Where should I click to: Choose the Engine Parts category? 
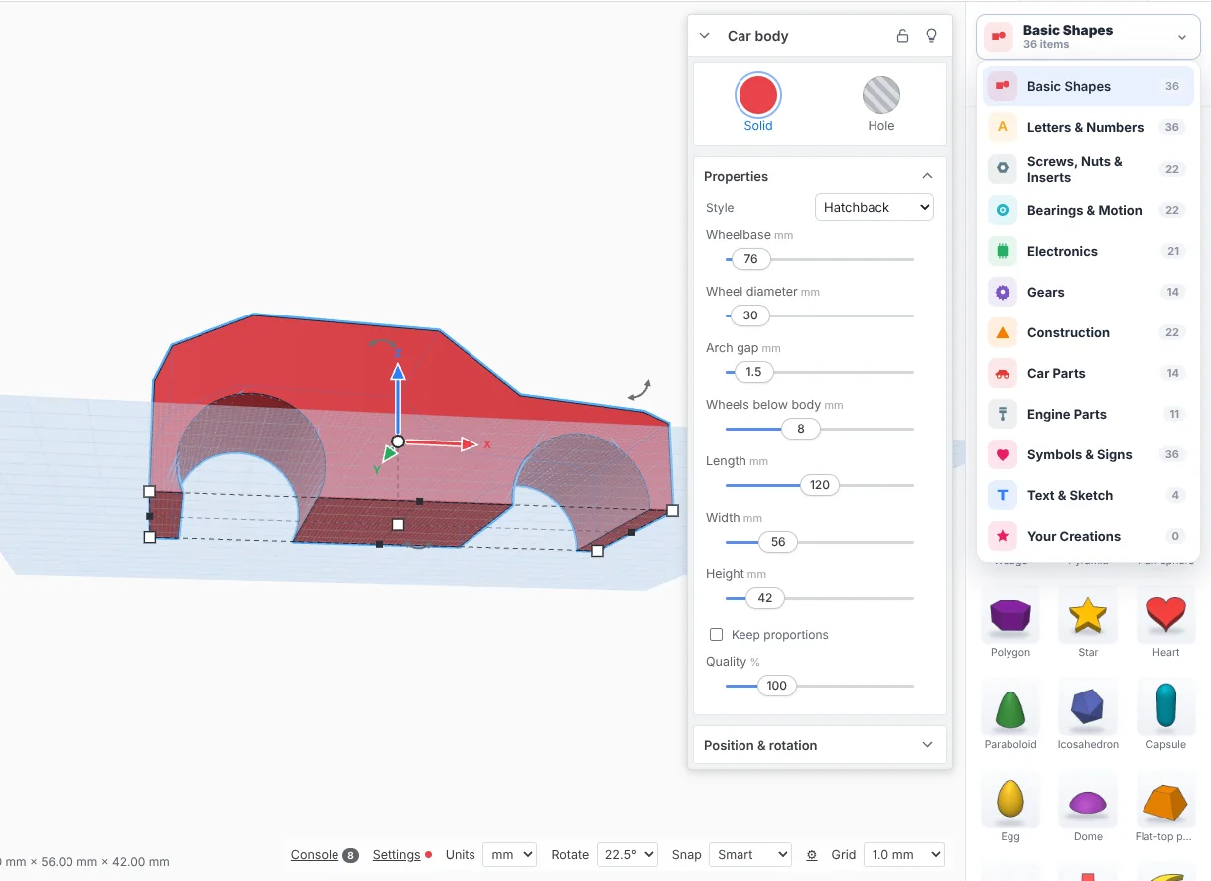coord(1088,414)
